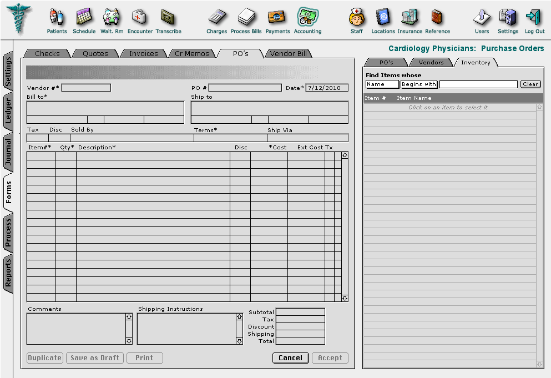Open the vertical Process side tab

pyautogui.click(x=8, y=232)
